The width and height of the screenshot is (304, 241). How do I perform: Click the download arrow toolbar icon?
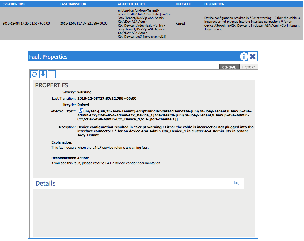pos(43,74)
